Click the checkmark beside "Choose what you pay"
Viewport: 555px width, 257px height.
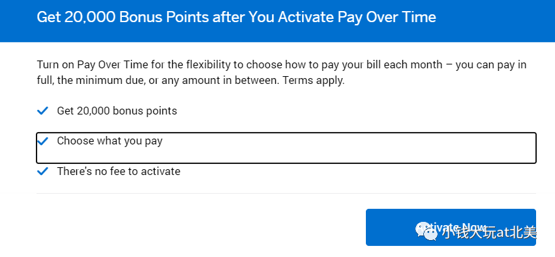coord(42,141)
